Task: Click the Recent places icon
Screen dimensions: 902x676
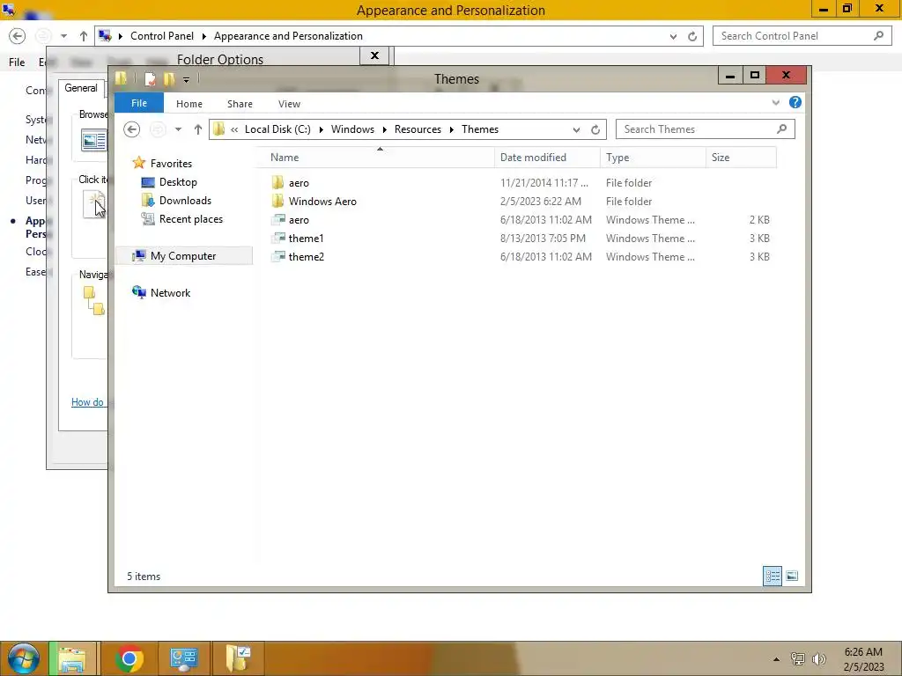Action: coord(148,219)
